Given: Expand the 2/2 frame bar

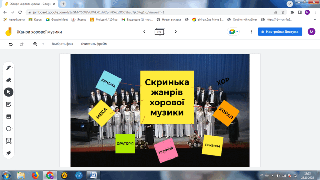Looking at the screenshot, I should 160,32.
